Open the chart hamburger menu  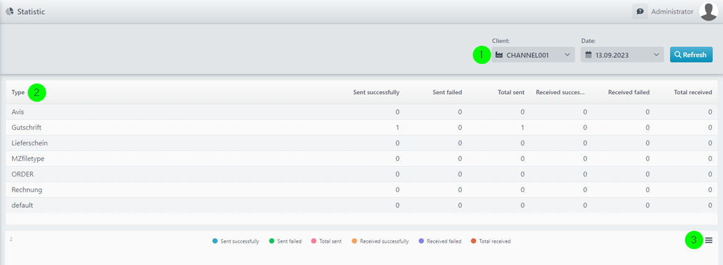pyautogui.click(x=709, y=240)
